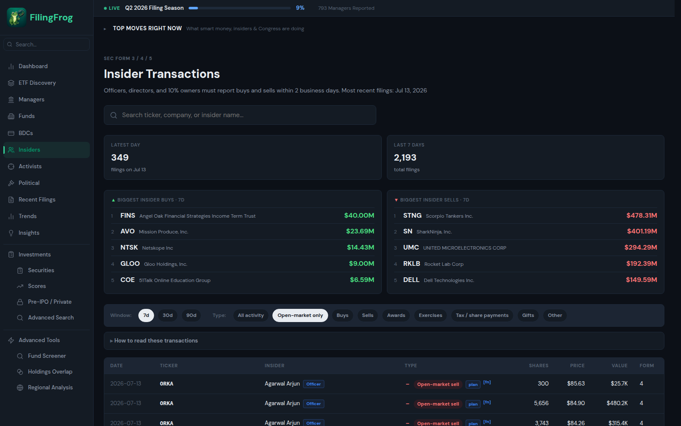Click the magnifier icon in insider search box
This screenshot has width=681, height=426.
pos(114,115)
